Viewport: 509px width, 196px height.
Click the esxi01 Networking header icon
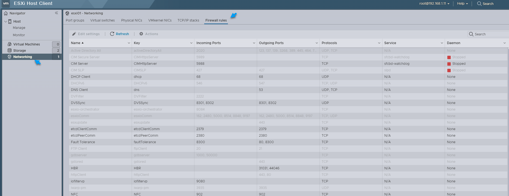pyautogui.click(x=67, y=13)
